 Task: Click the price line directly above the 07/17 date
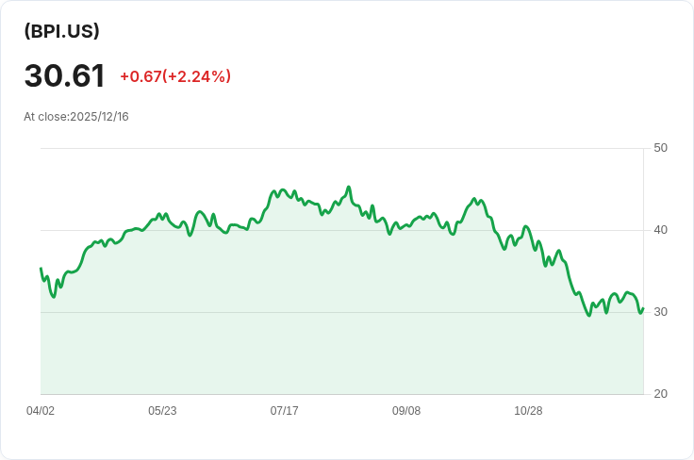pyautogui.click(x=284, y=190)
